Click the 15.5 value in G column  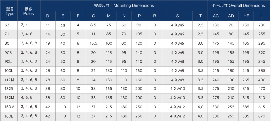[x=93, y=44]
